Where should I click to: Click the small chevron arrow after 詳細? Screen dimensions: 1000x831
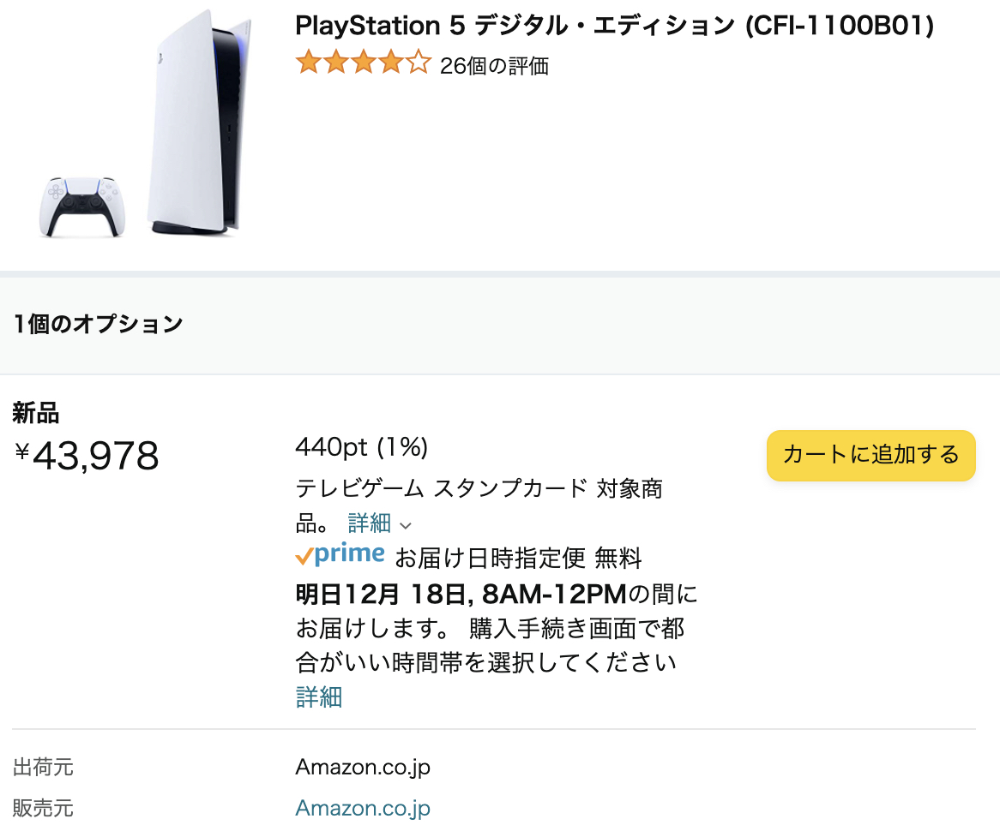[x=406, y=525]
